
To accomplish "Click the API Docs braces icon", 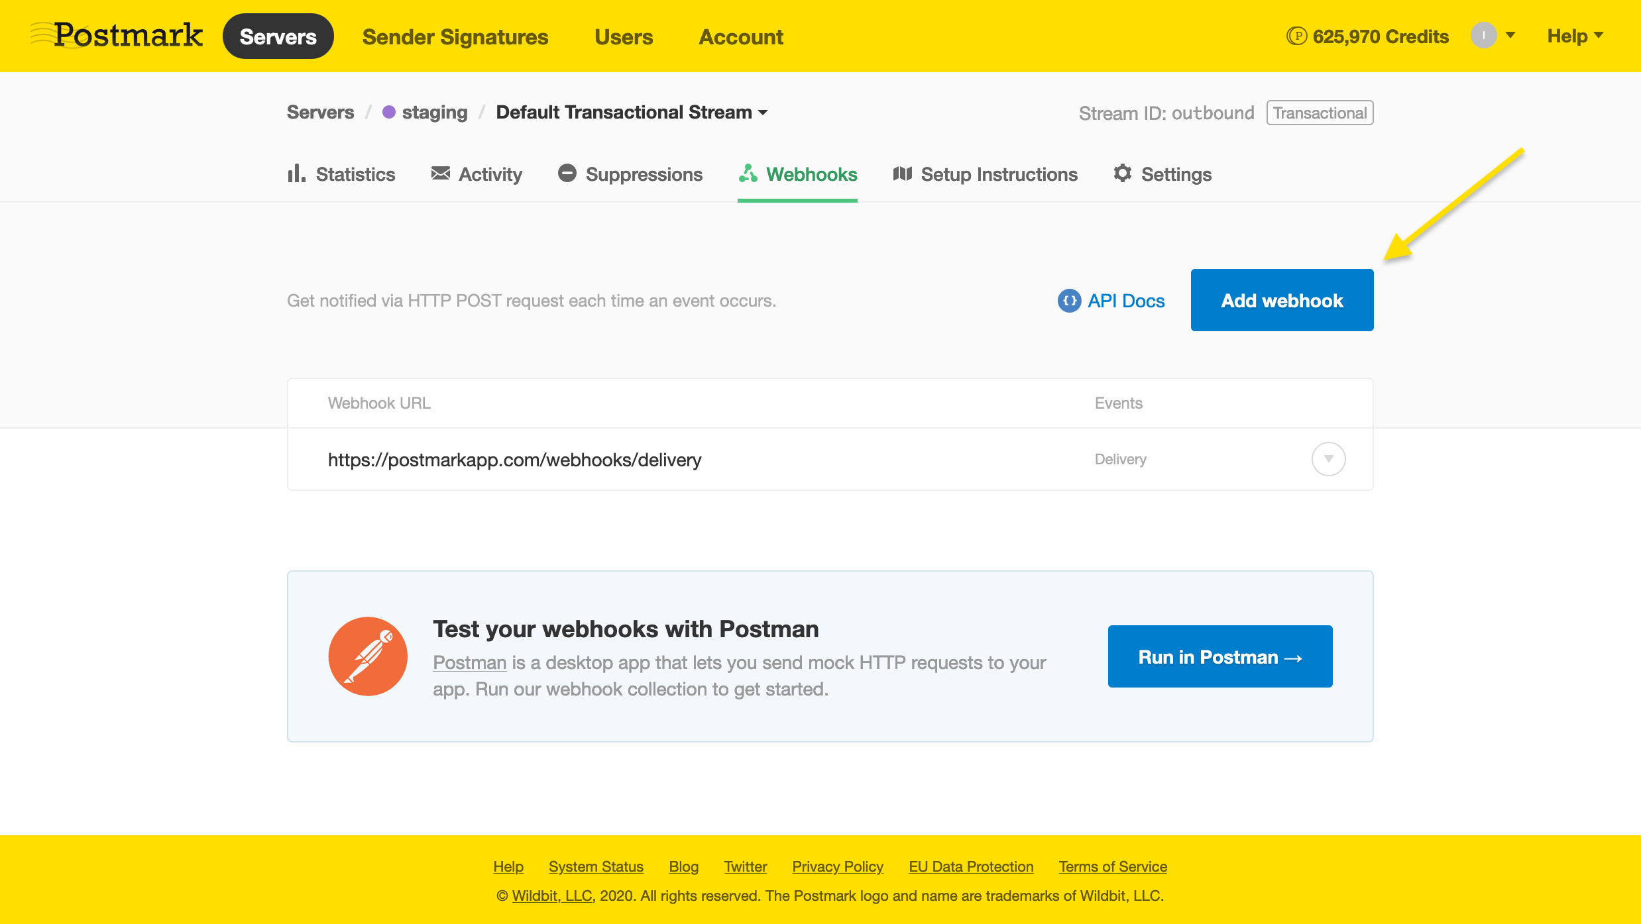I will click(1069, 301).
